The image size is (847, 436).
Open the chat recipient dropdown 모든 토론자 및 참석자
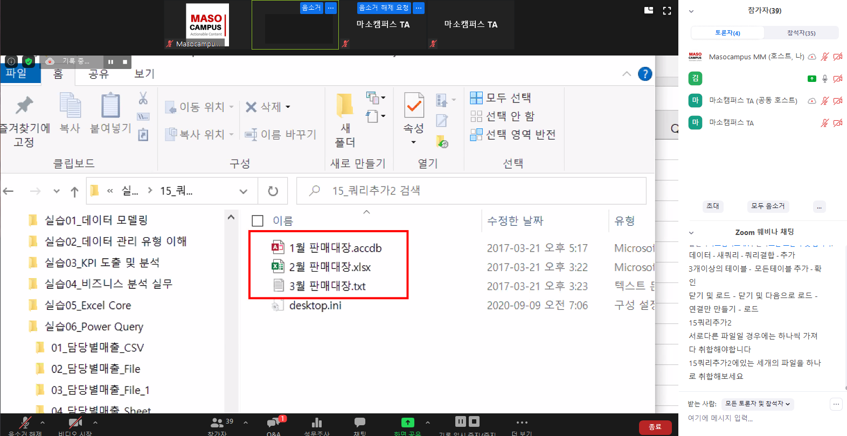click(x=757, y=404)
